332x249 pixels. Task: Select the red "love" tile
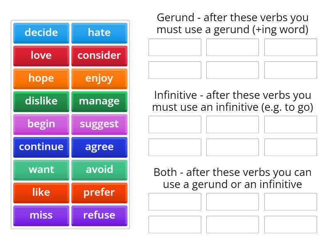41,56
